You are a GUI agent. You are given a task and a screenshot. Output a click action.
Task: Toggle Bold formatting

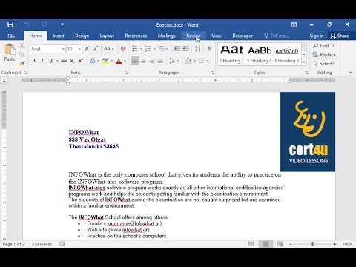(34, 61)
